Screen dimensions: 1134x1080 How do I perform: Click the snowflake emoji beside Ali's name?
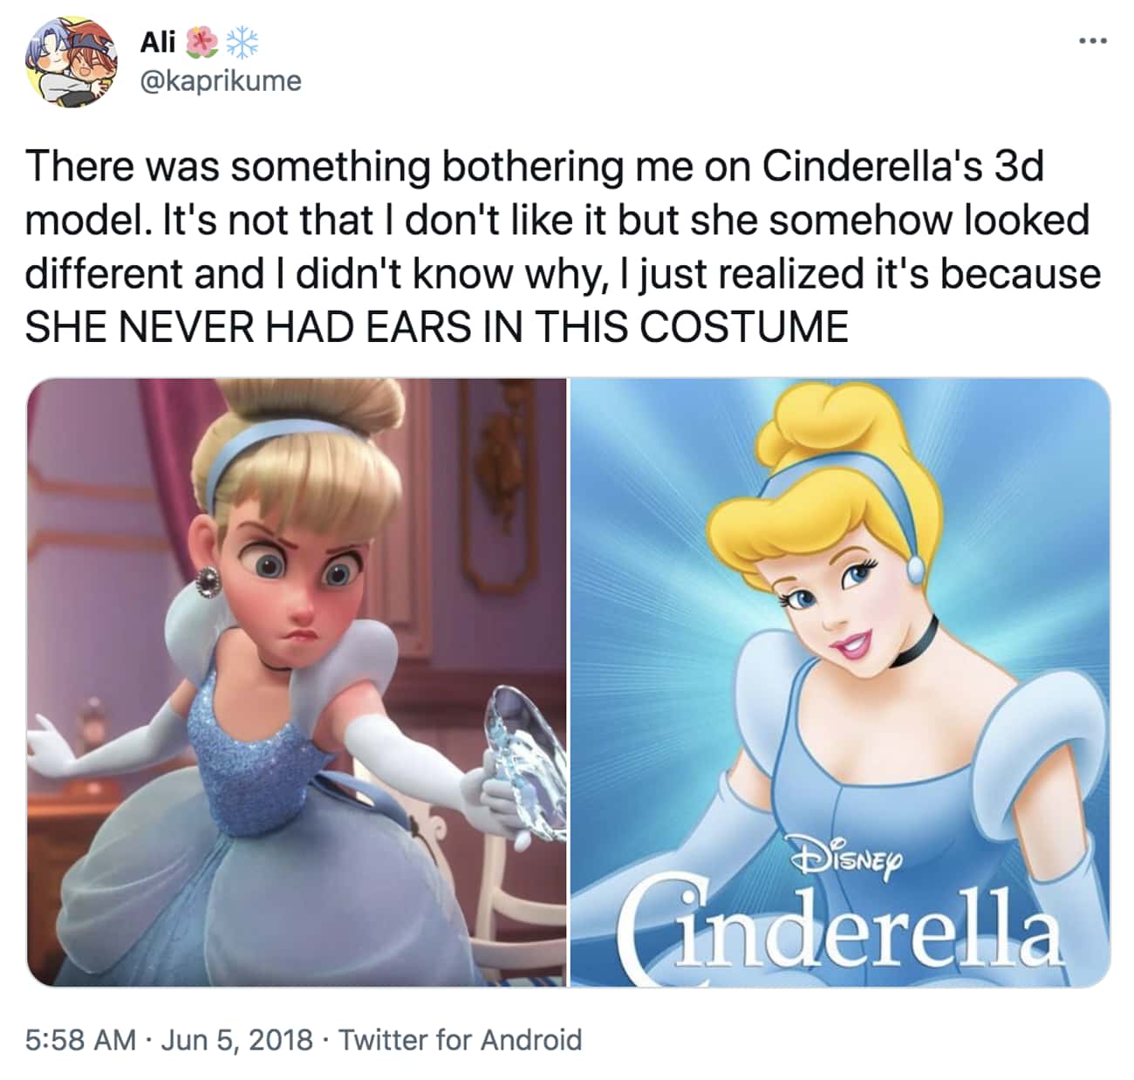pyautogui.click(x=242, y=41)
